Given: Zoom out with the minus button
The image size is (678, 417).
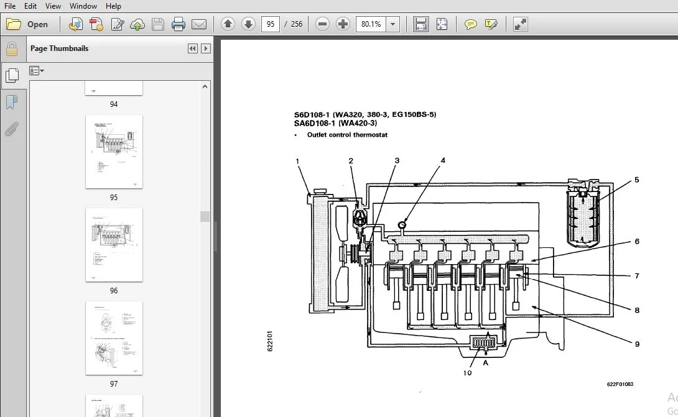Looking at the screenshot, I should tap(322, 24).
